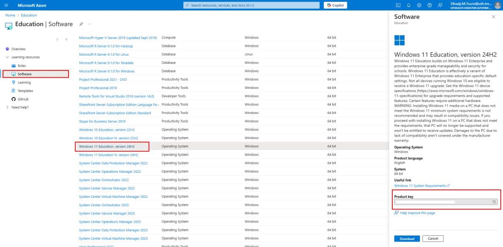Launch Cloud Shell from the top bar
Viewport: 503px width, 247px height.
pos(398,5)
